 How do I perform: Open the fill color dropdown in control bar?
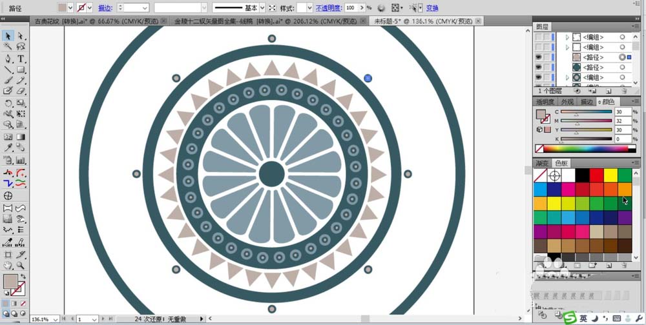click(x=70, y=8)
